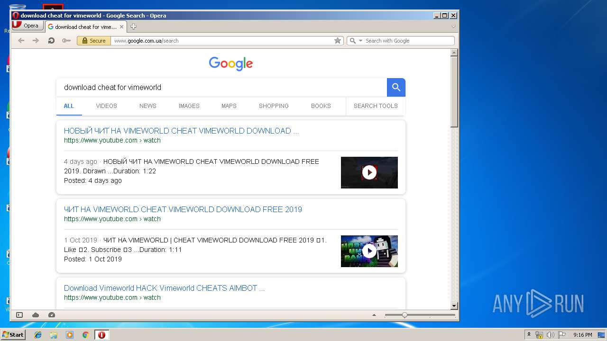Screen dimensions: 607x341
Task: Play the 1 Oct 2019 video thumbnail
Action: (369, 251)
